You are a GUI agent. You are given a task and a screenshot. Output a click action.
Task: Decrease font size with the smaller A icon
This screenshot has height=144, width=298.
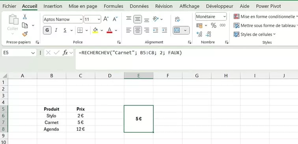(115, 19)
